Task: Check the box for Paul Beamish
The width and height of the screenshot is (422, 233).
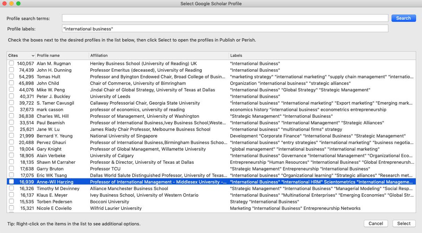Action: [x=12, y=123]
